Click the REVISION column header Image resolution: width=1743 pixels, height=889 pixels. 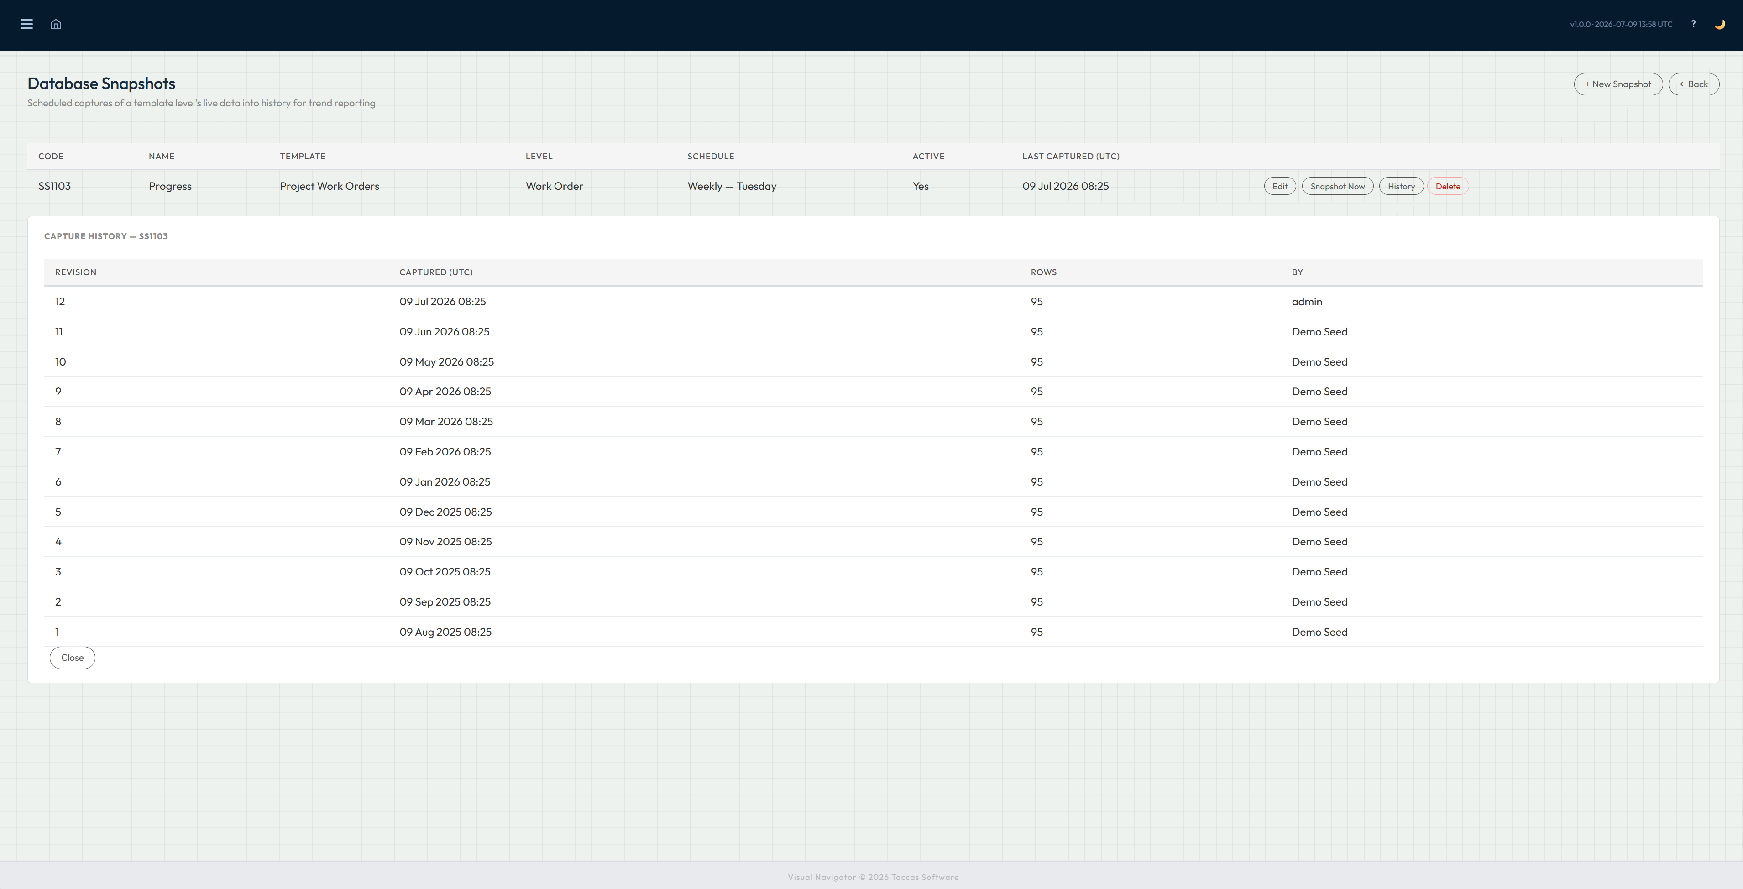pyautogui.click(x=76, y=272)
